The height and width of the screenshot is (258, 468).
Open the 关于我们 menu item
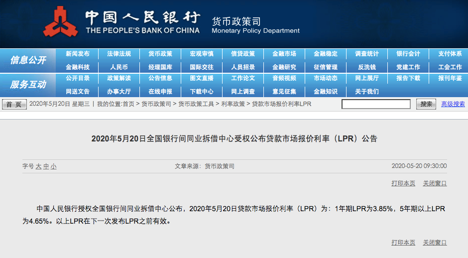tap(366, 91)
